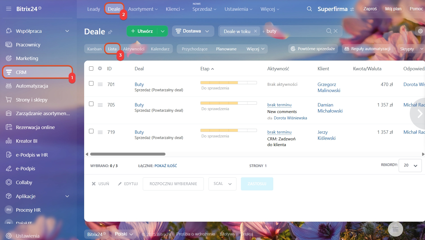425x240 pixels.
Task: Switch to the Kalendarz view
Action: 160,49
